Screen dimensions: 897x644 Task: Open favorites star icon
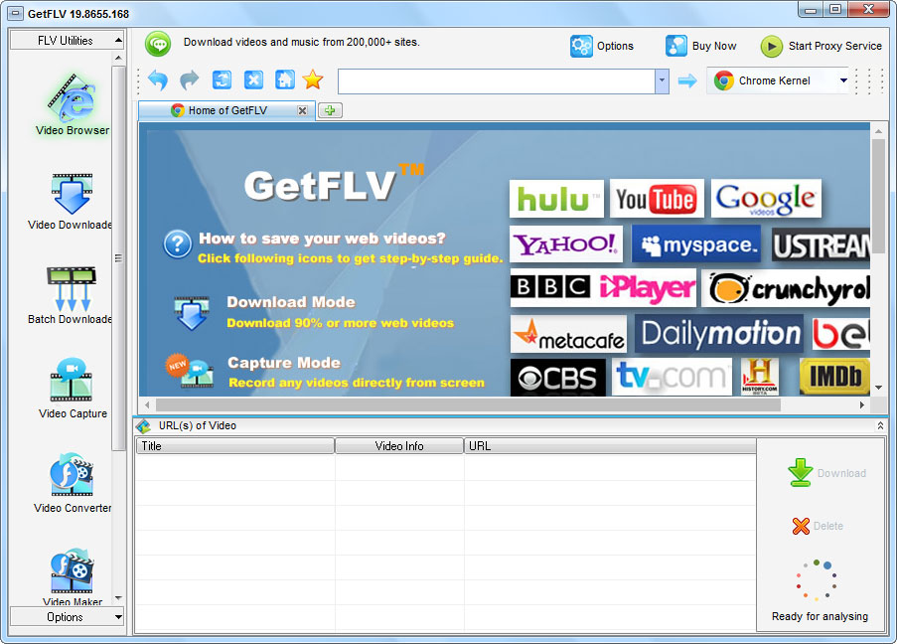click(x=313, y=80)
